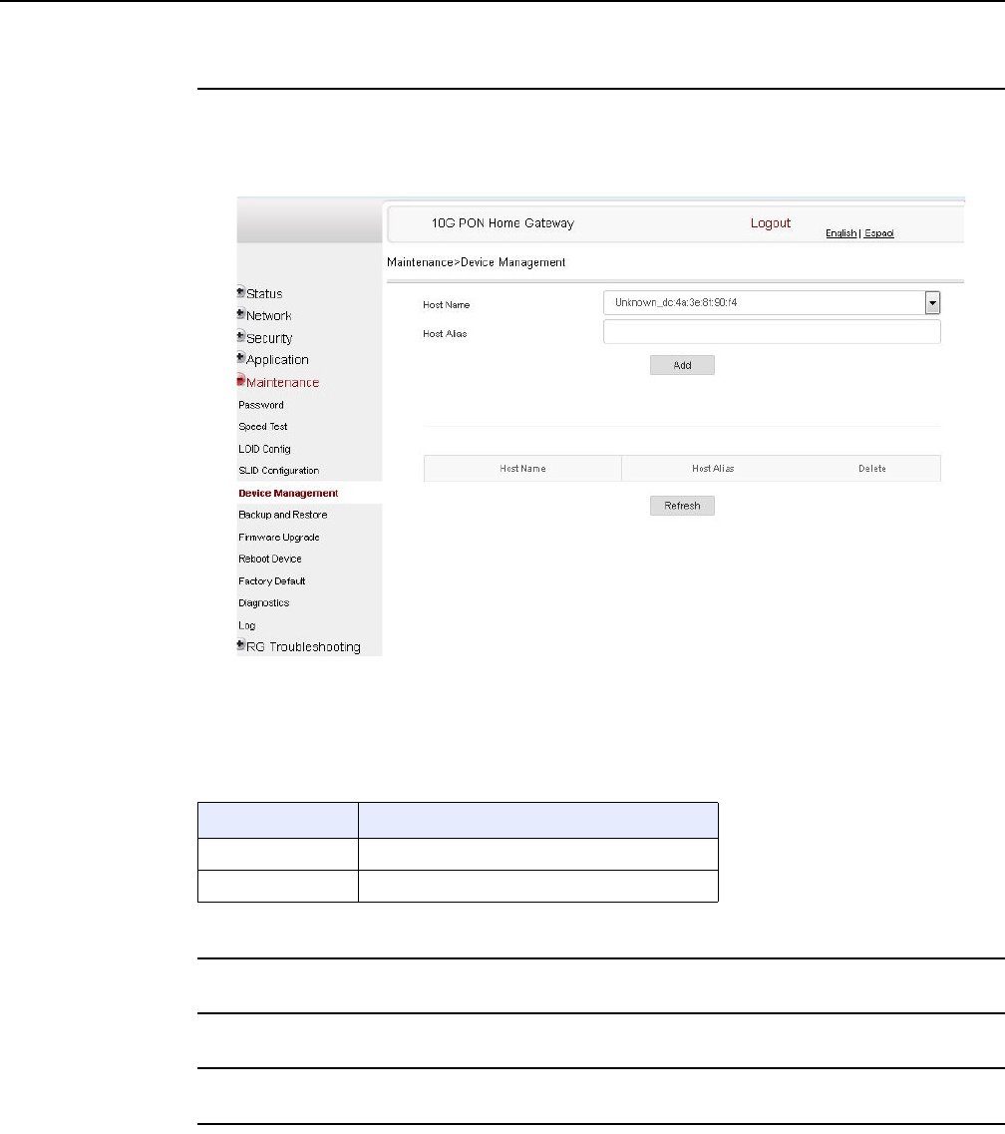
Task: Expand the RG Troubleshooting plus icon
Action: tap(240, 645)
